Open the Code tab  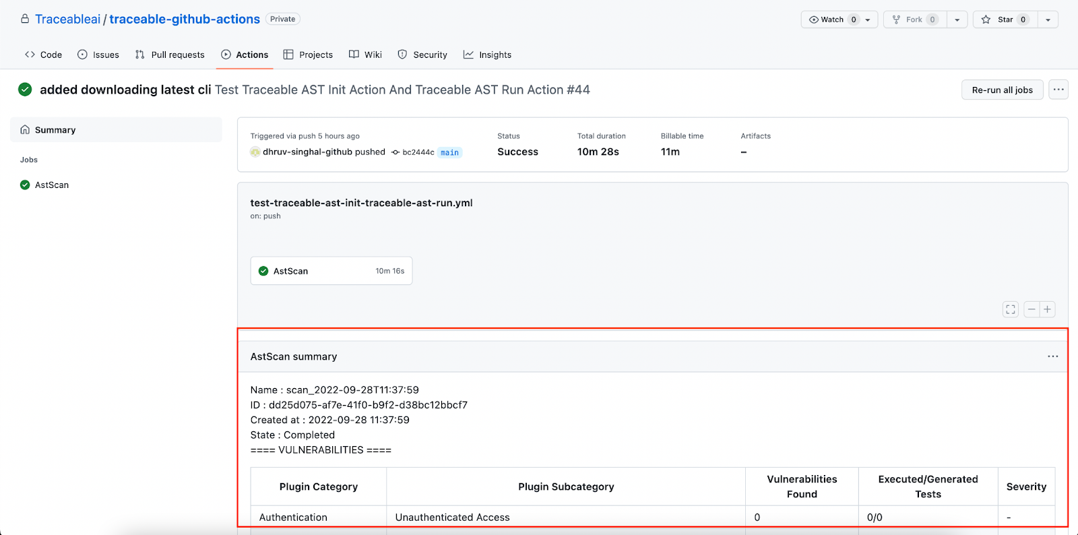coord(43,55)
